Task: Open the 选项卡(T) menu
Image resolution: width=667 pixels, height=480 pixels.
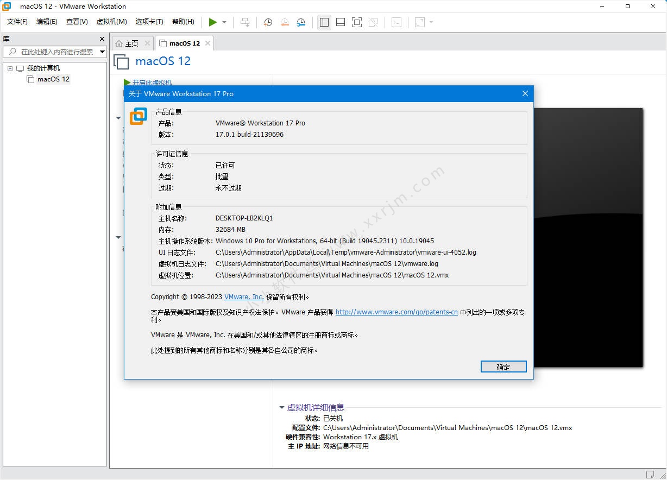Action: (149, 22)
